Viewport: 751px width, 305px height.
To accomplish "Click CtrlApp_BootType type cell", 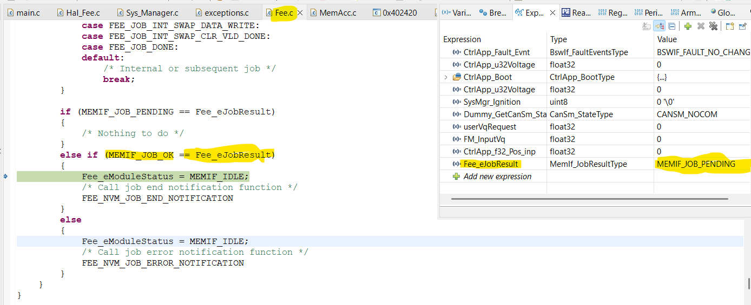I will click(x=582, y=77).
